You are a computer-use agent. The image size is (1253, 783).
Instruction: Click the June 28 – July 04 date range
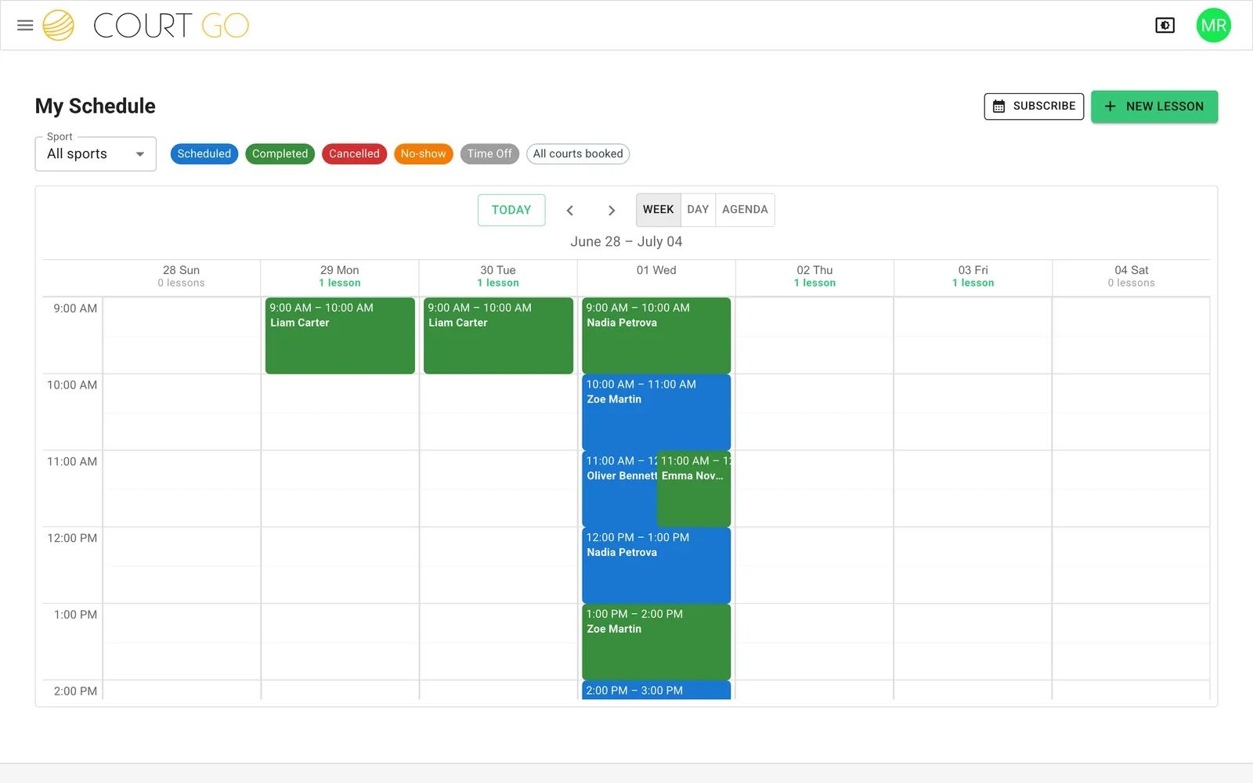[626, 241]
